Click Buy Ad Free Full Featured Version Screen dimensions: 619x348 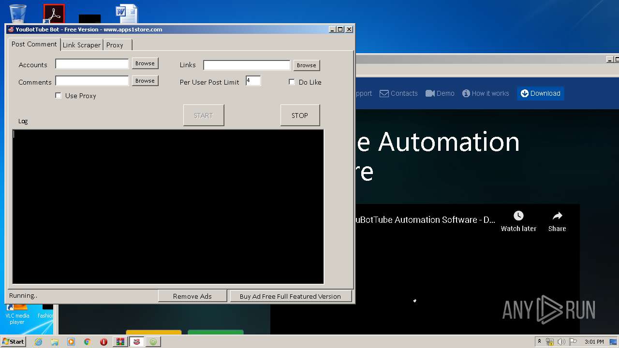click(x=290, y=296)
